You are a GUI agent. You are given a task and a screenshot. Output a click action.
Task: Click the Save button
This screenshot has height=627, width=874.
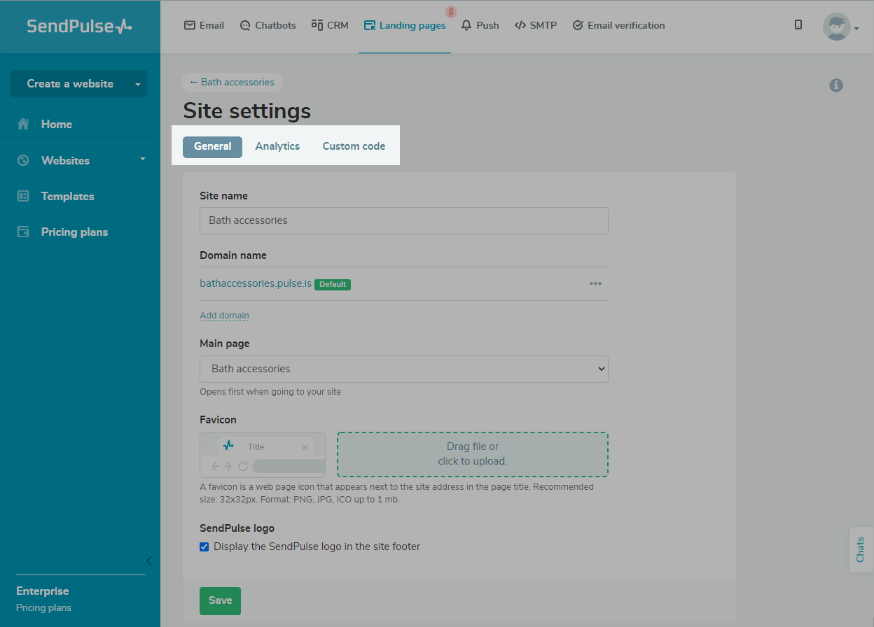[x=220, y=600]
